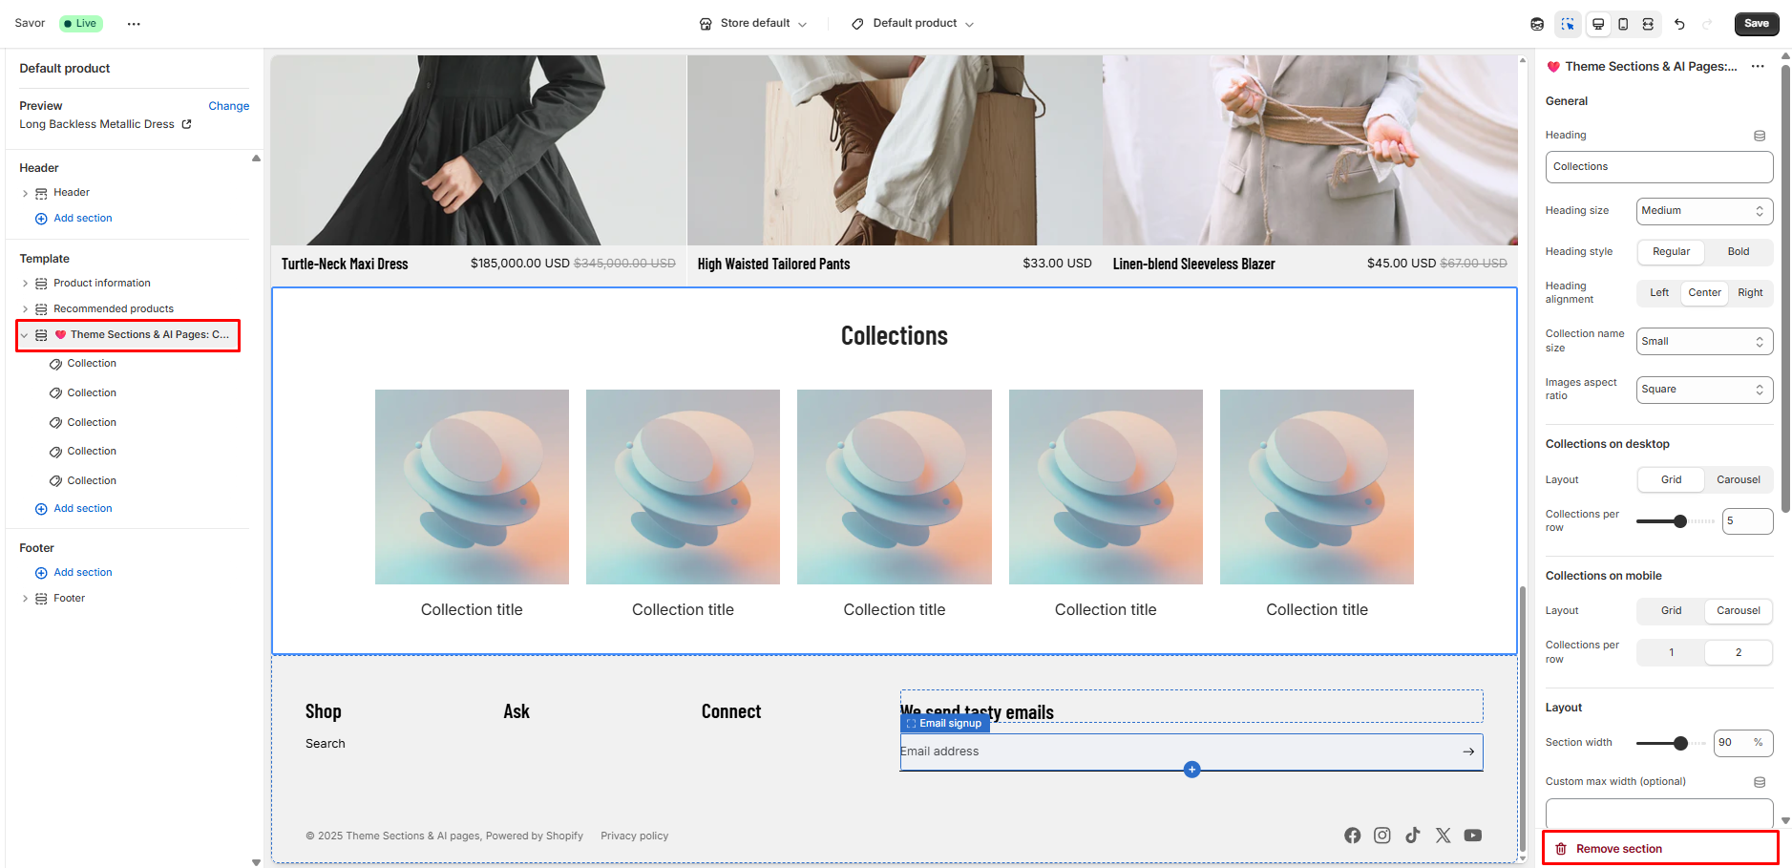Image resolution: width=1792 pixels, height=868 pixels.
Task: Click the X (Twitter) icon in footer
Action: 1444,836
